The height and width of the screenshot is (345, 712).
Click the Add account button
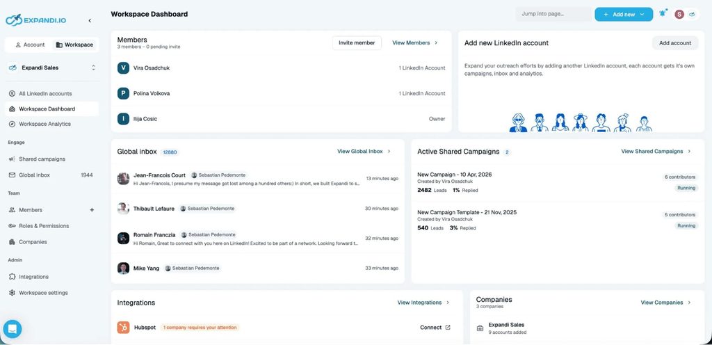click(x=675, y=43)
